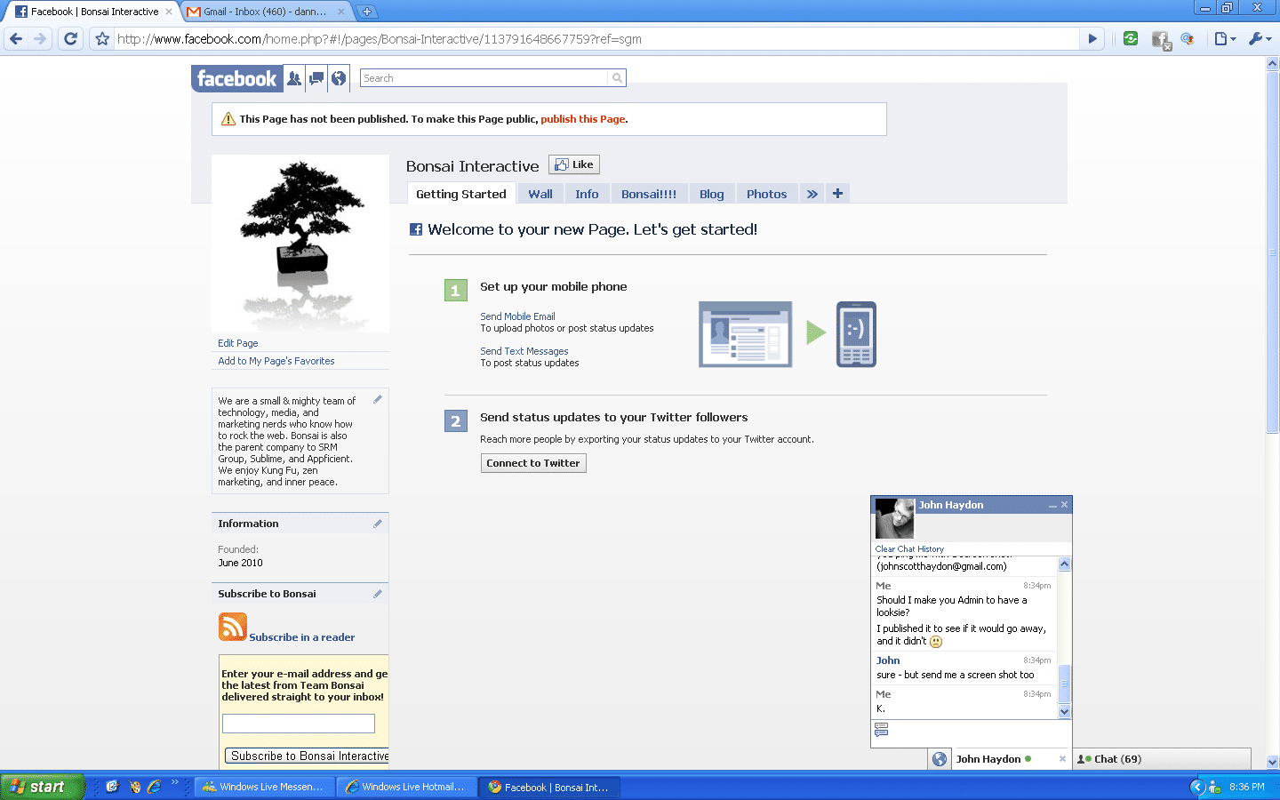Screen dimensions: 1280x800
Task: Click browser back arrow
Action: 16,38
